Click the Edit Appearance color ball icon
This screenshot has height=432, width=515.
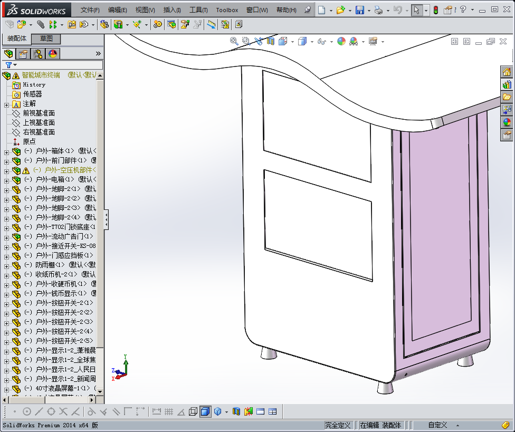click(341, 41)
